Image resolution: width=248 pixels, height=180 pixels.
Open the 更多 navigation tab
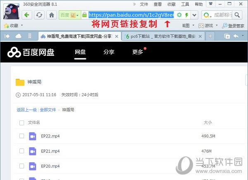(x=138, y=52)
